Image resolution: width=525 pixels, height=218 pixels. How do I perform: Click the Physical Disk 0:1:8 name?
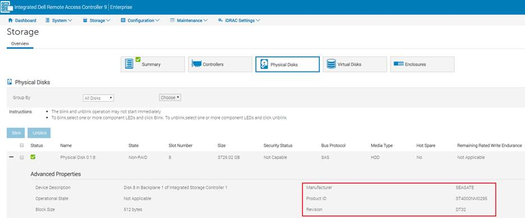coord(77,157)
